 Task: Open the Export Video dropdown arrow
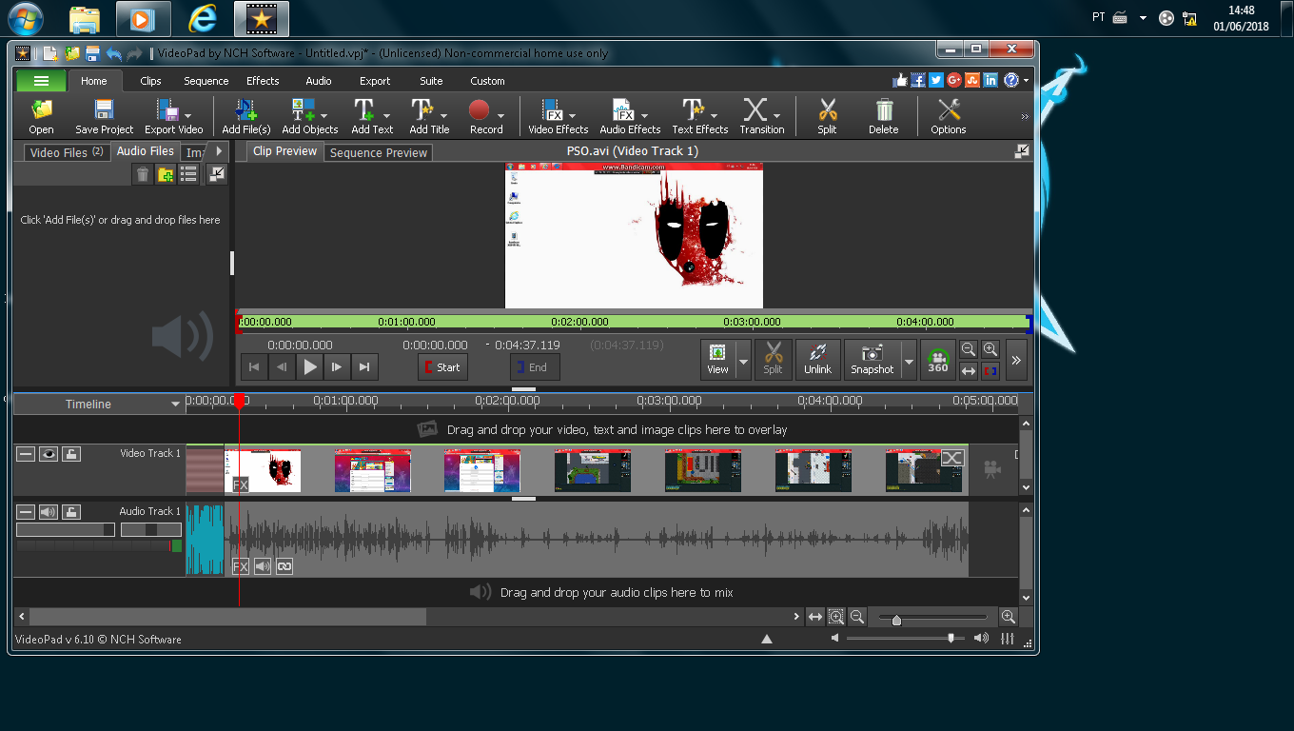[188, 116]
